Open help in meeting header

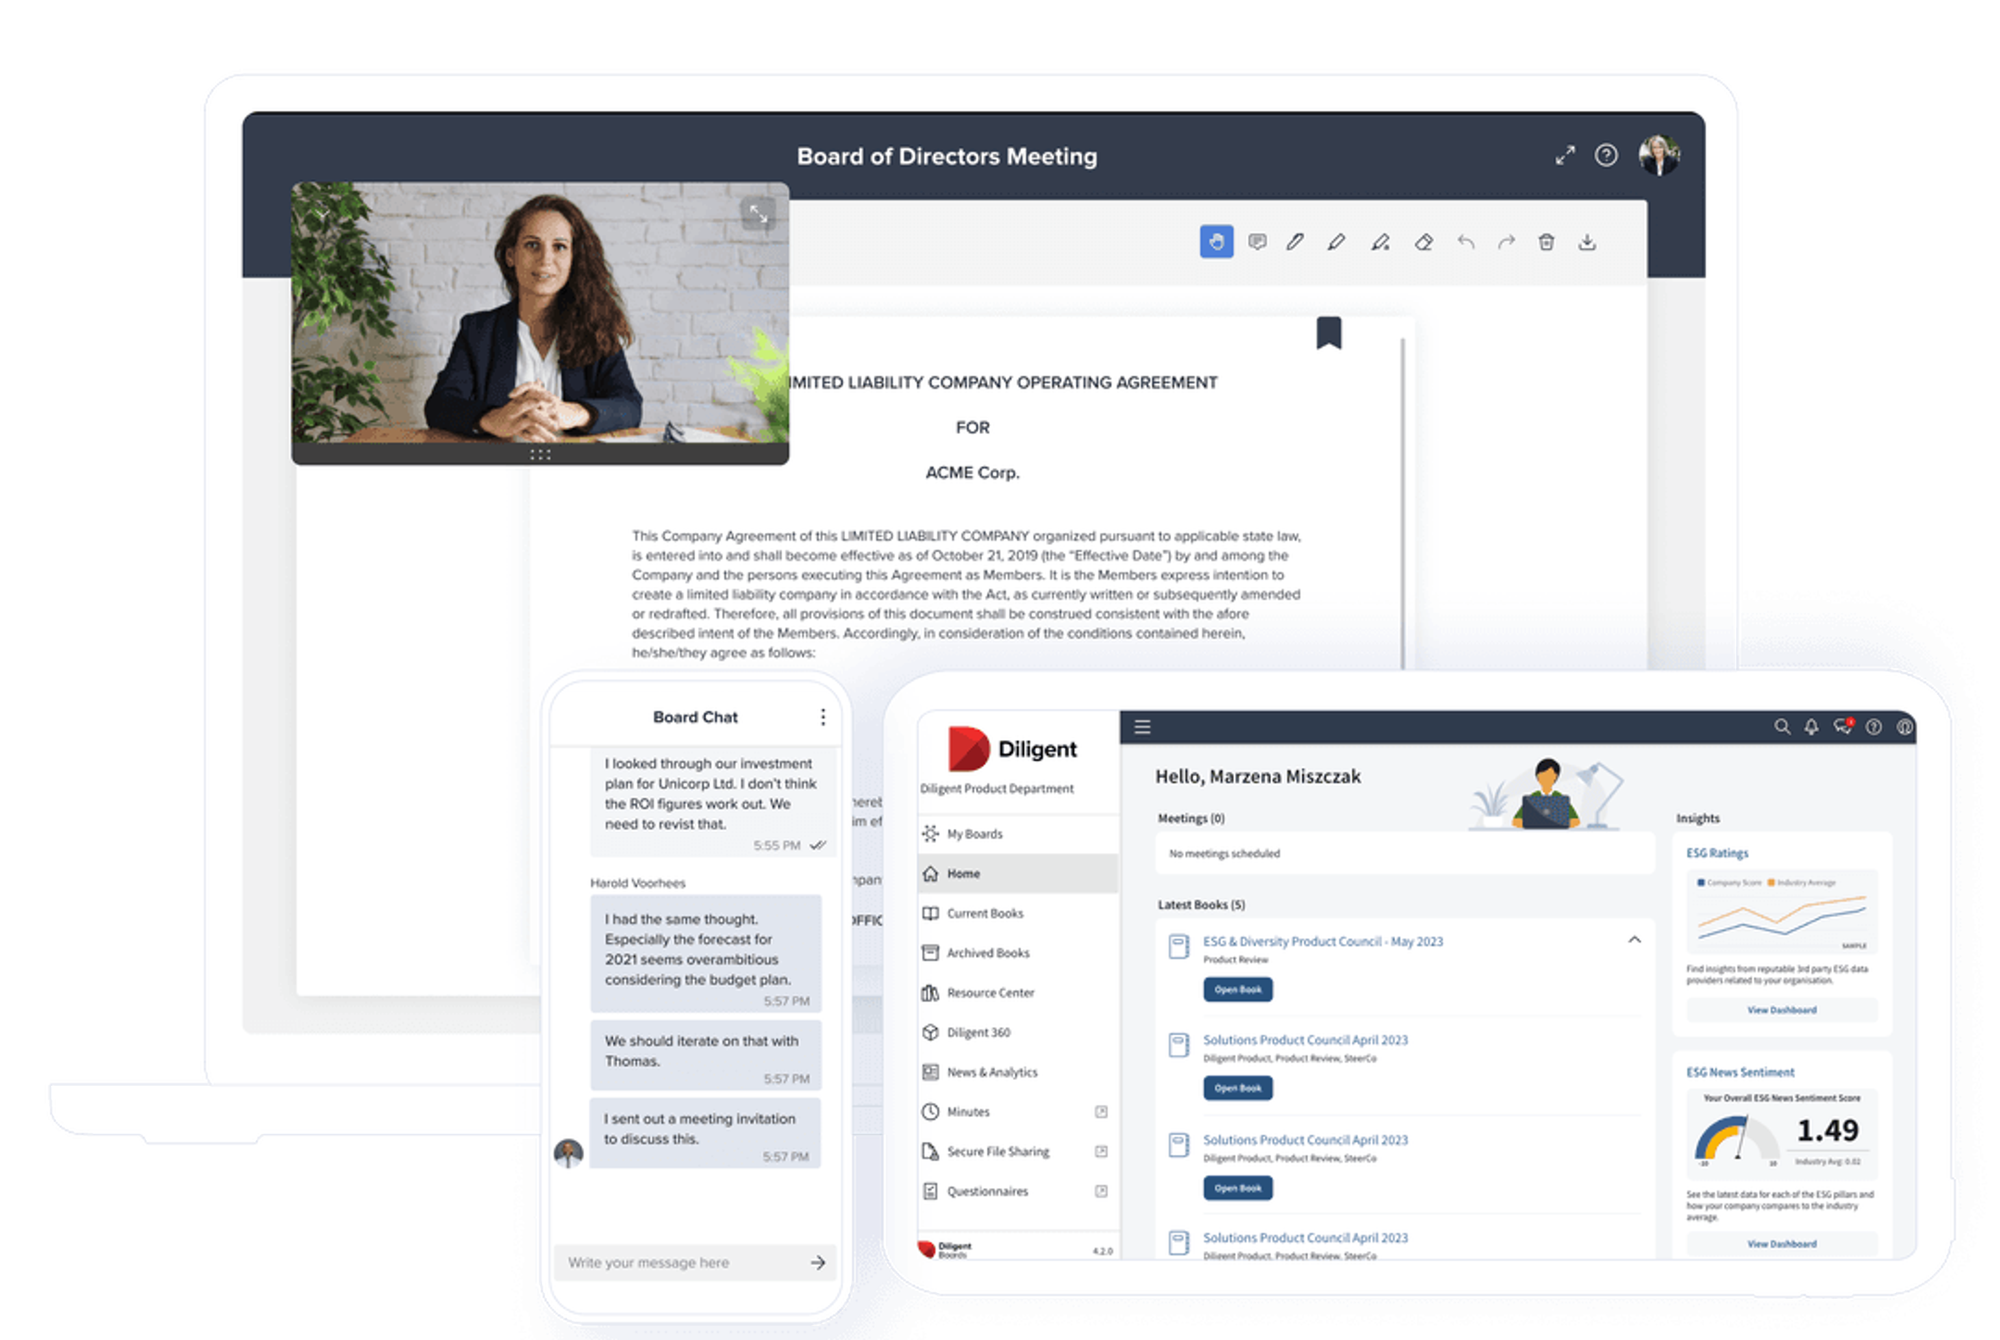[x=1605, y=156]
